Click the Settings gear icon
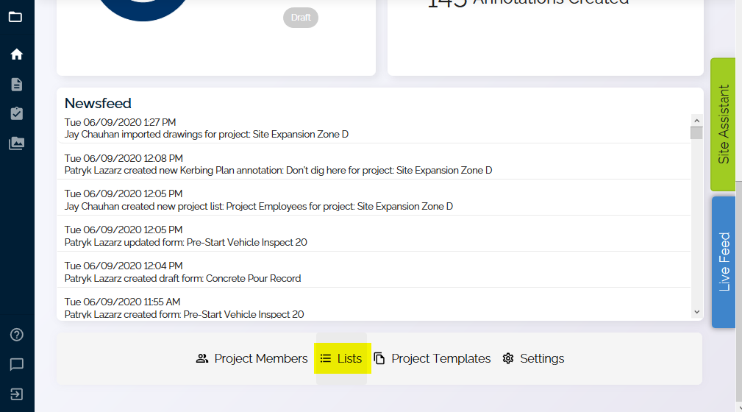 pyautogui.click(x=507, y=358)
